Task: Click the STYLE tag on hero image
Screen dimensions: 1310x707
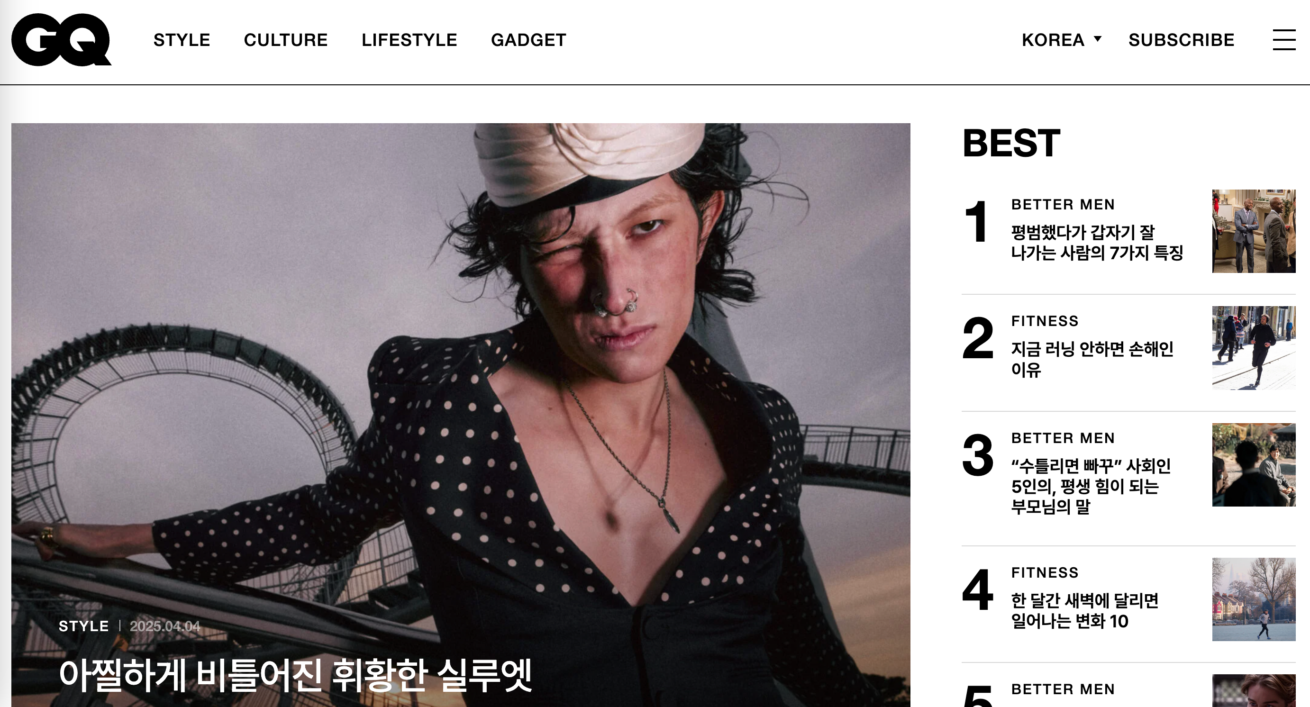Action: [x=83, y=625]
